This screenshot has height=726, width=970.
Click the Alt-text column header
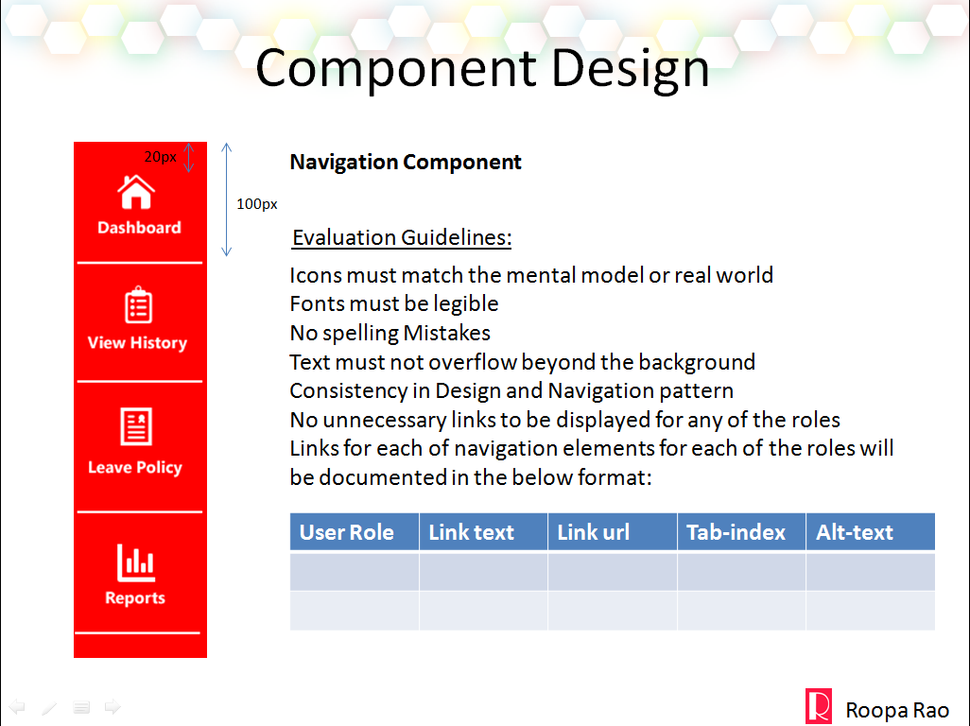click(x=871, y=532)
